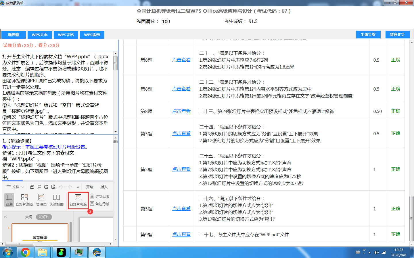
Task: Click 幻灯片母版 icon in the solution screenshot
Action: (x=78, y=200)
